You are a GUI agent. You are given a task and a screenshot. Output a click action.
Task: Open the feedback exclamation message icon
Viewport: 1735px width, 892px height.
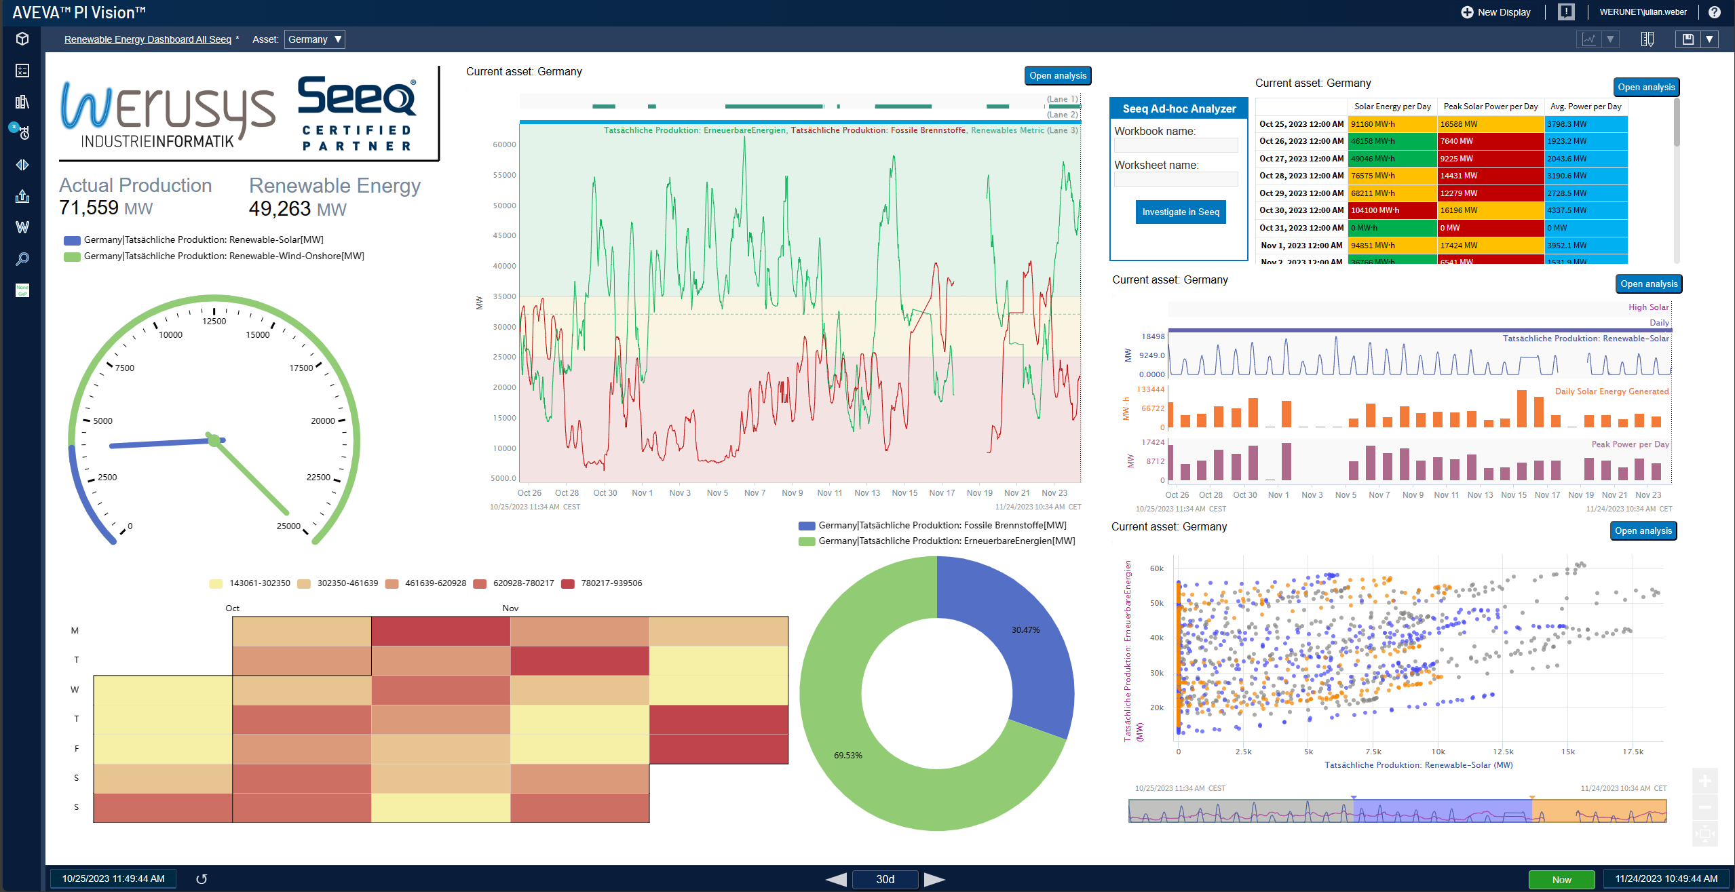click(x=1566, y=12)
